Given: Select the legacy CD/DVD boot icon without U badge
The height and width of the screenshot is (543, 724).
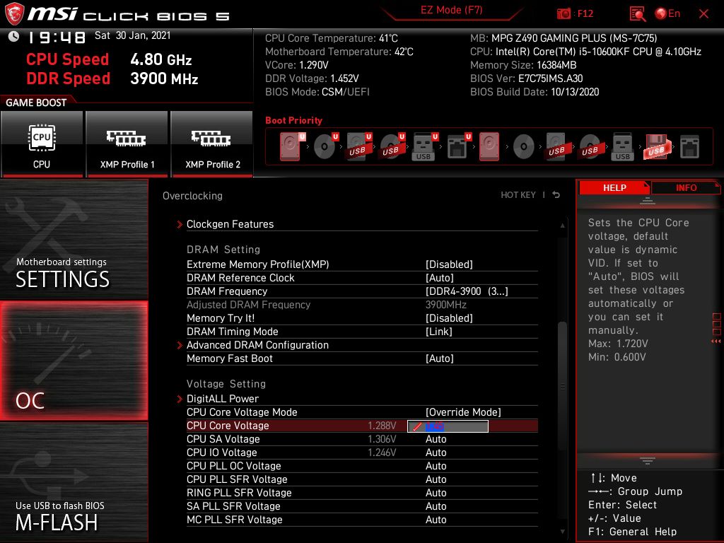Looking at the screenshot, I should tap(524, 147).
